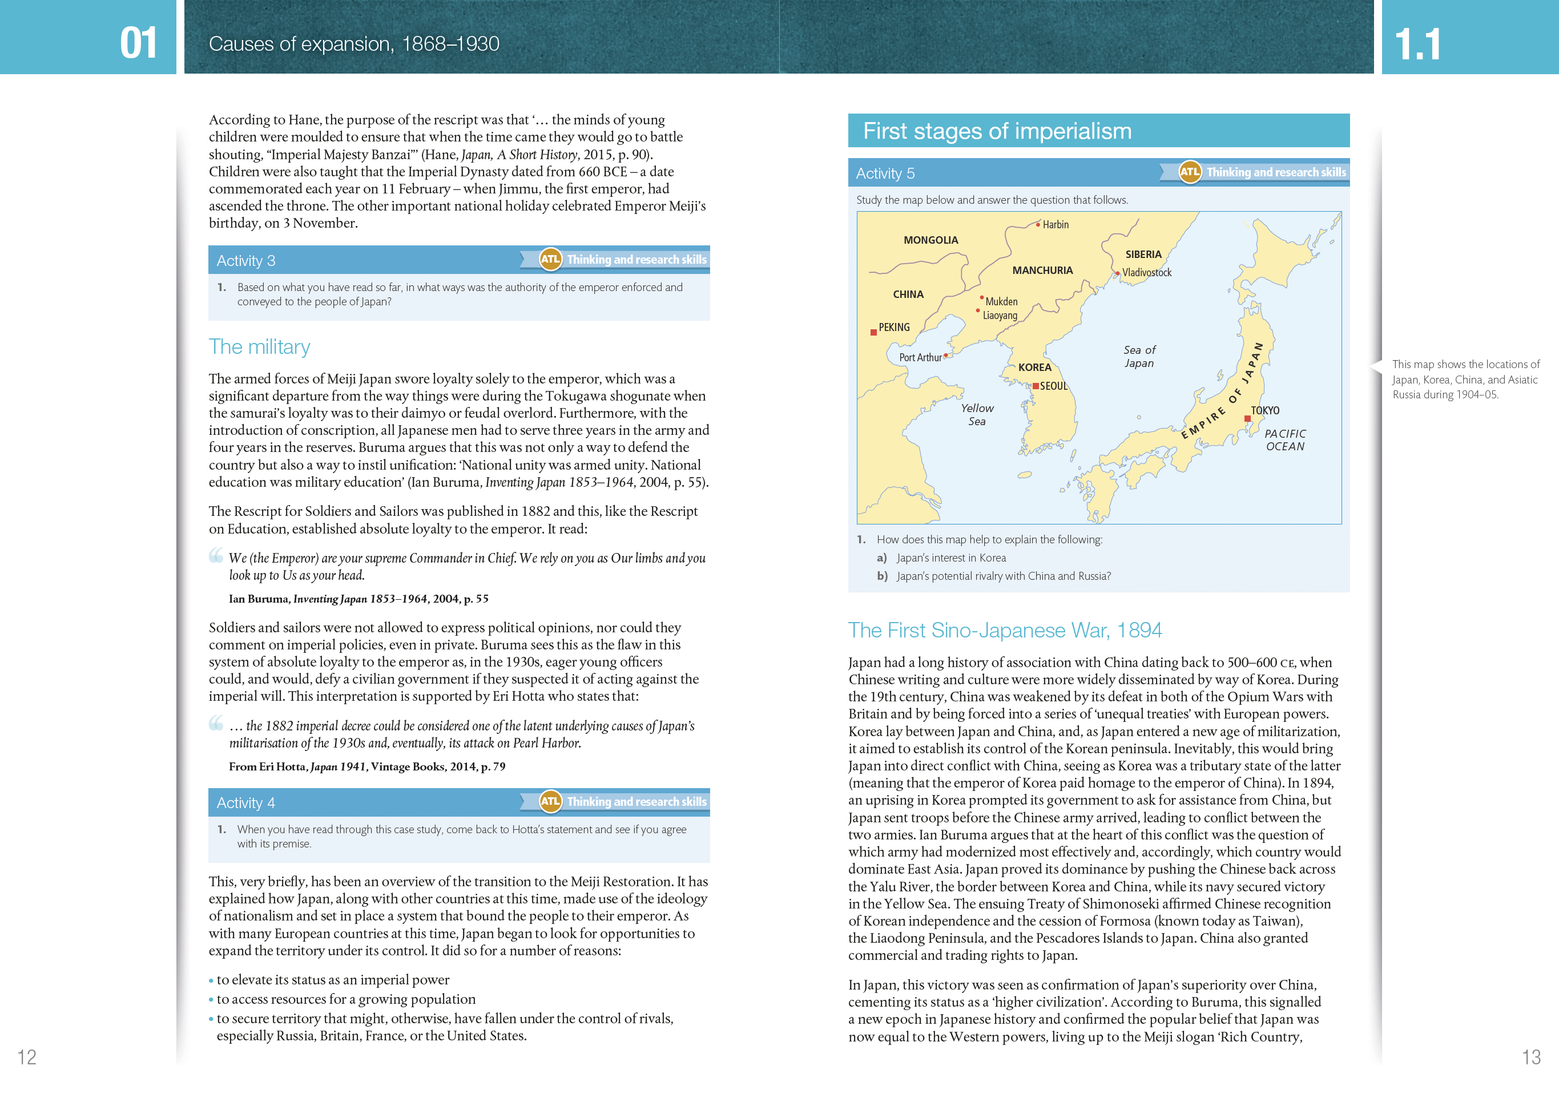
Task: Click the 'Harbin' city label
Action: coord(1055,225)
